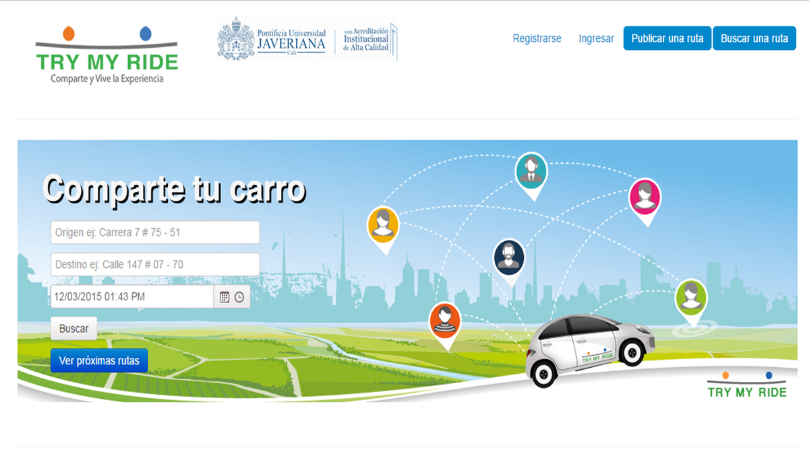The width and height of the screenshot is (809, 456).
Task: Click the Try My Ride logo
Action: [107, 55]
